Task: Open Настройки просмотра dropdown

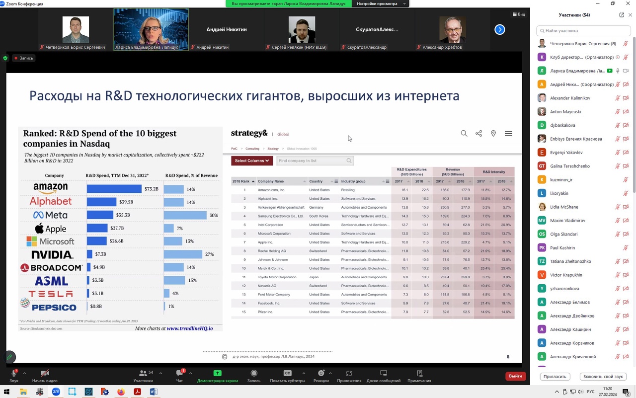Action: tap(381, 3)
